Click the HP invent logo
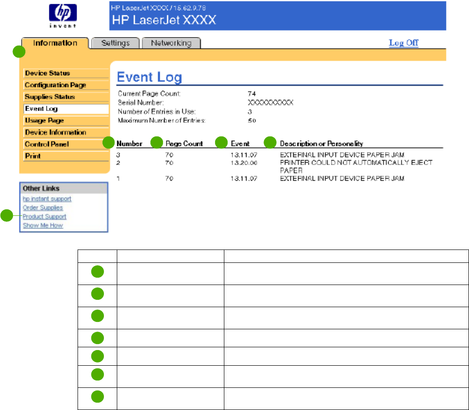Image resolution: width=469 pixels, height=410 pixels. tap(62, 16)
